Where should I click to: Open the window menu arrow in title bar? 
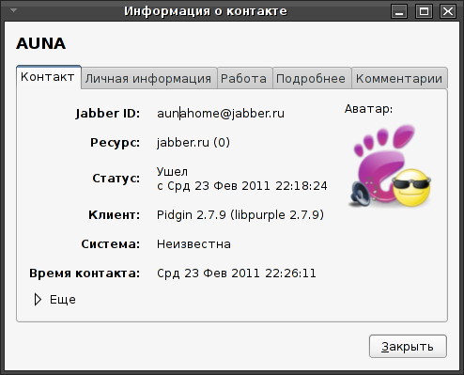[x=13, y=10]
